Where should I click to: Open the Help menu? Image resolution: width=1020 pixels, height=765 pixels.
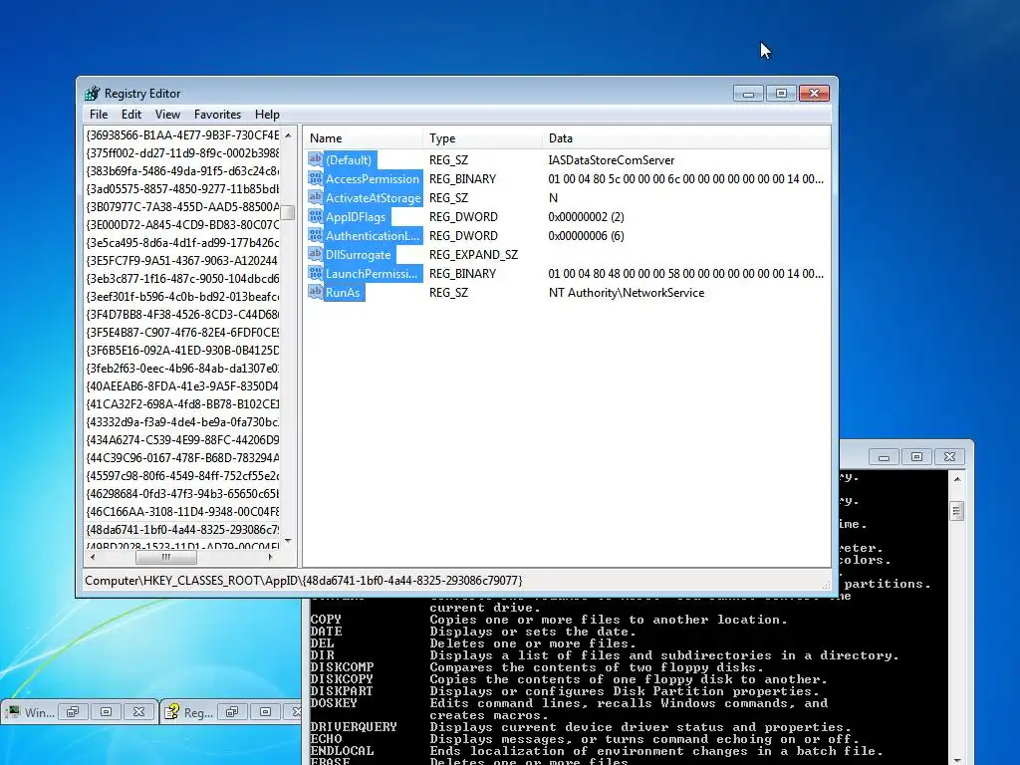pyautogui.click(x=267, y=114)
